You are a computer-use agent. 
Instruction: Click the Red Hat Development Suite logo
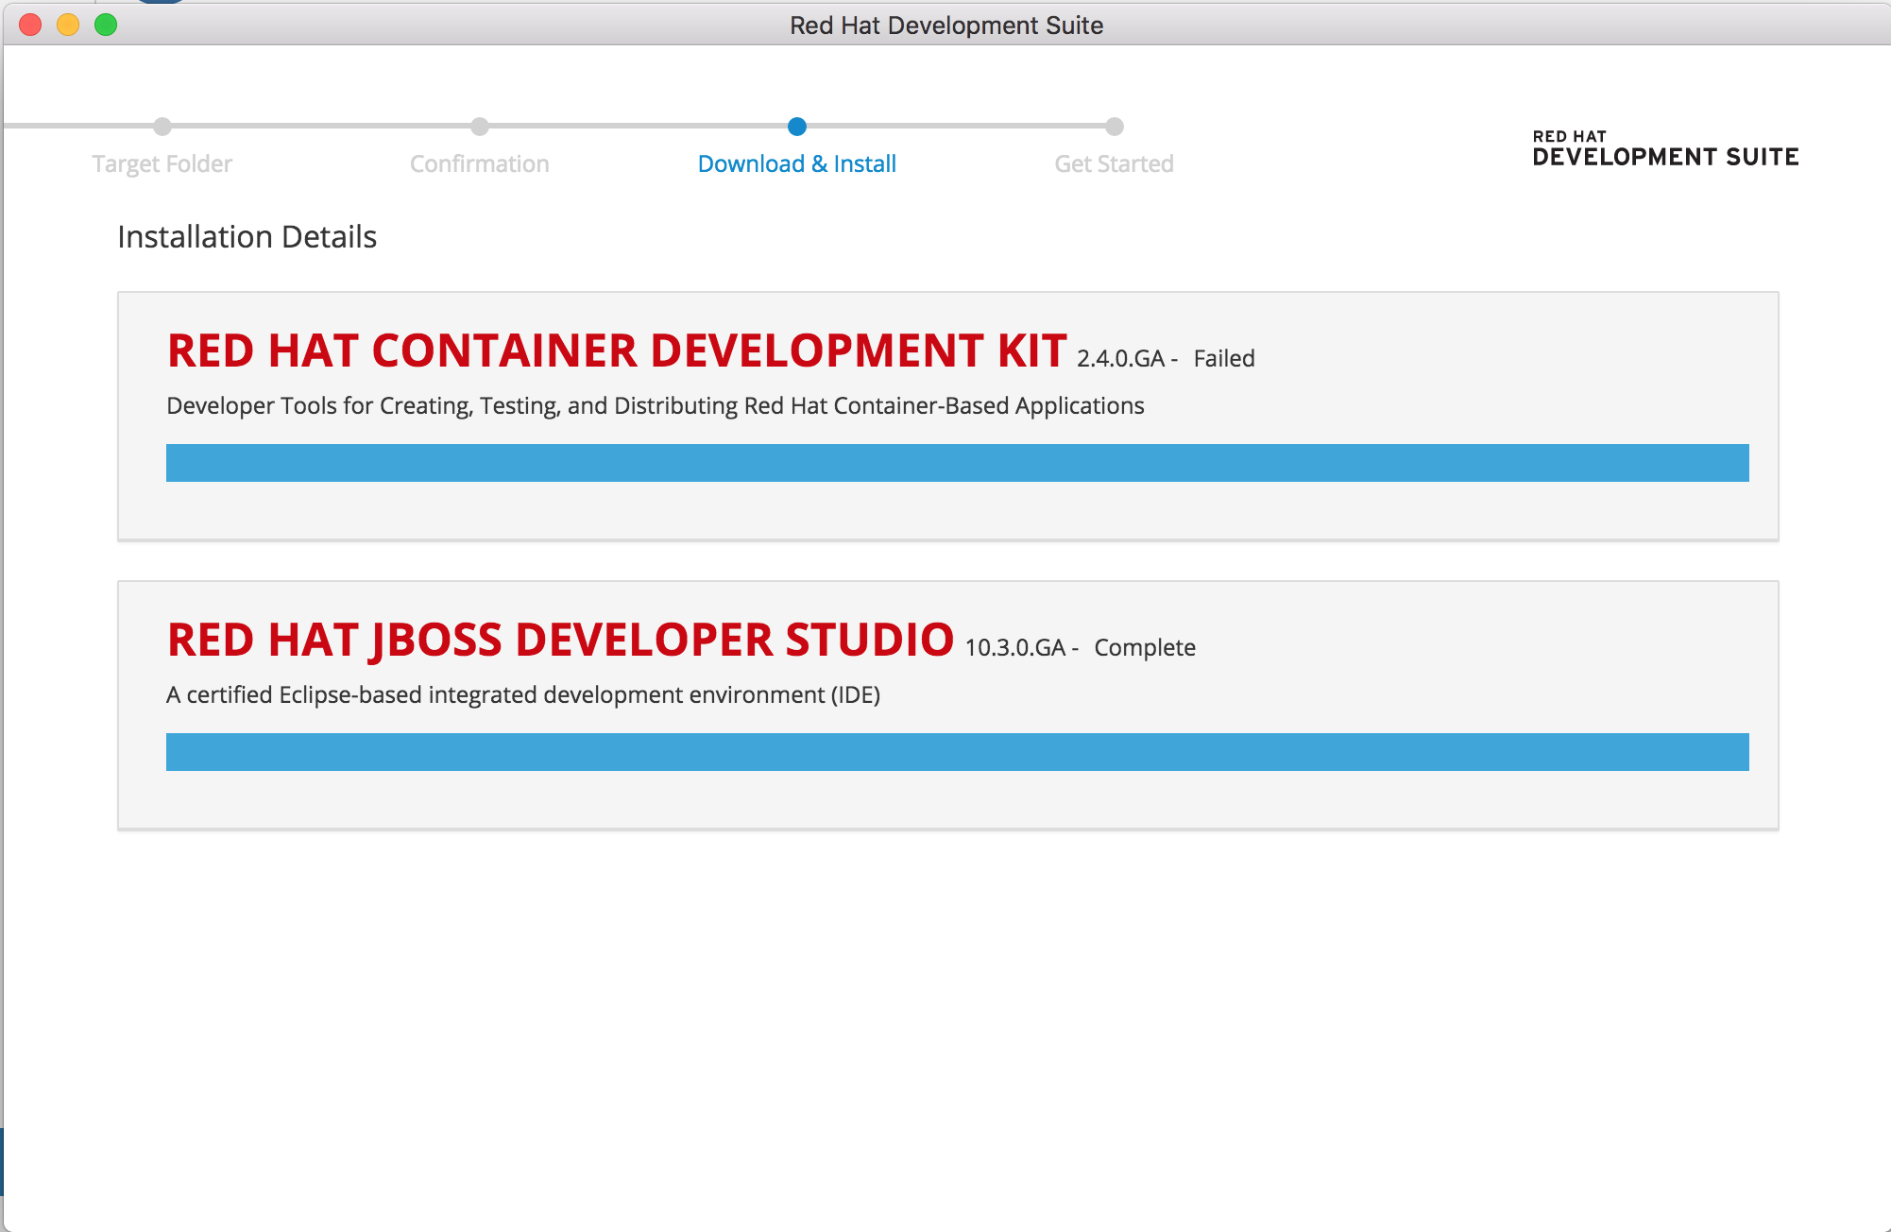pos(1665,149)
